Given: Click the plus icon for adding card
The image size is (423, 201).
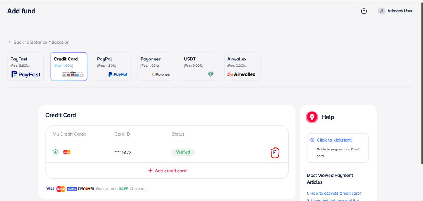Looking at the screenshot, I should [x=150, y=171].
